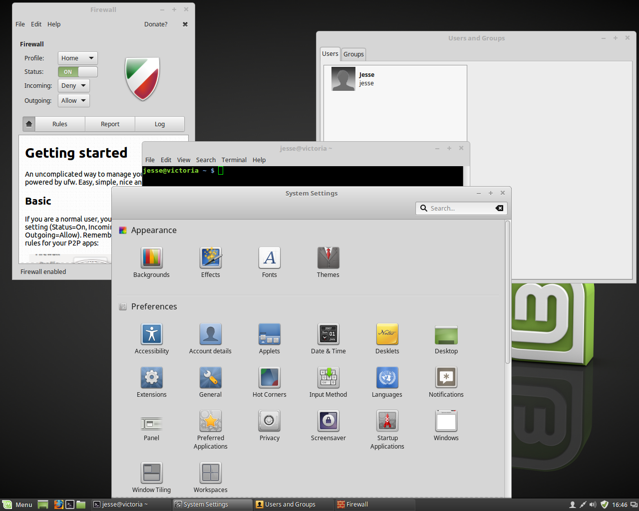Open Themes settings icon
The image size is (639, 511).
328,258
